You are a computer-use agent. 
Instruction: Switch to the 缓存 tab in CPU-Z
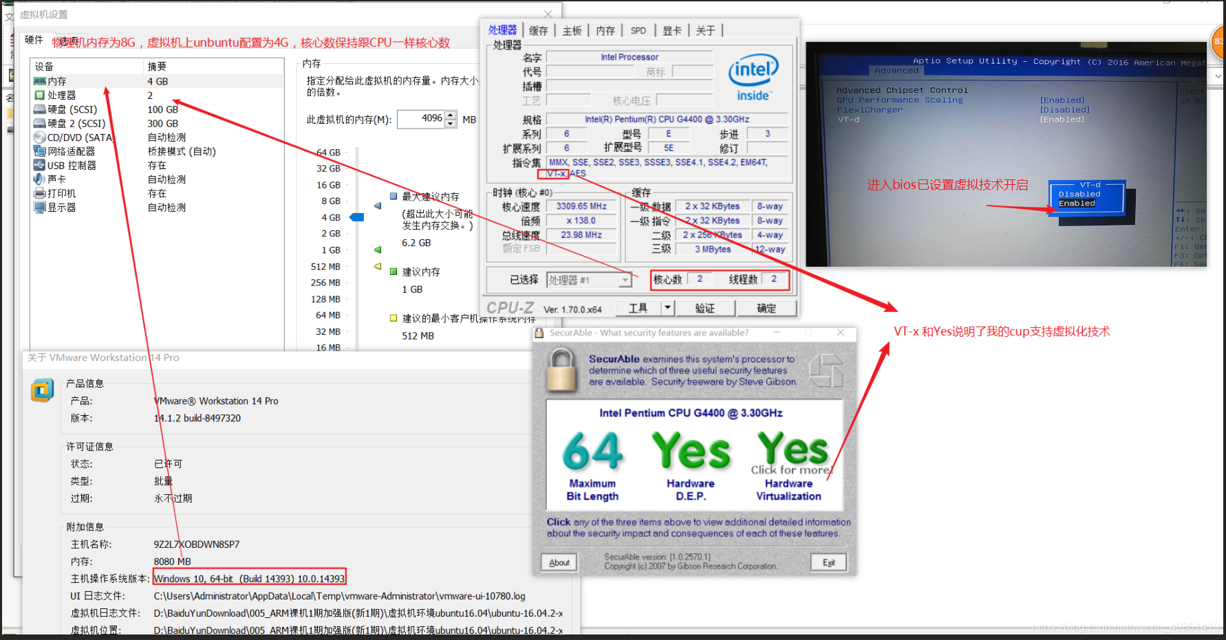click(x=538, y=30)
